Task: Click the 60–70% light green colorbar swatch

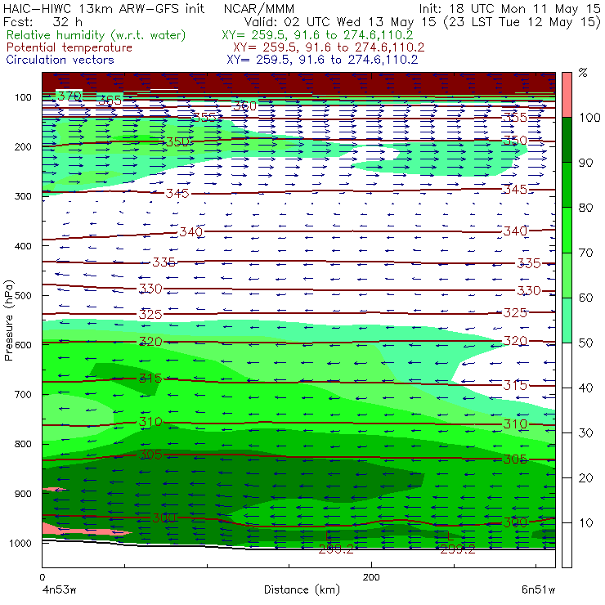Action: coord(567,275)
